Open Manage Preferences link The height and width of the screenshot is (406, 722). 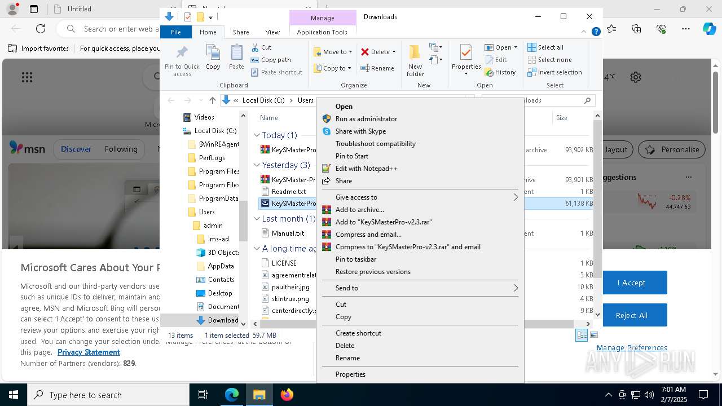pos(632,348)
